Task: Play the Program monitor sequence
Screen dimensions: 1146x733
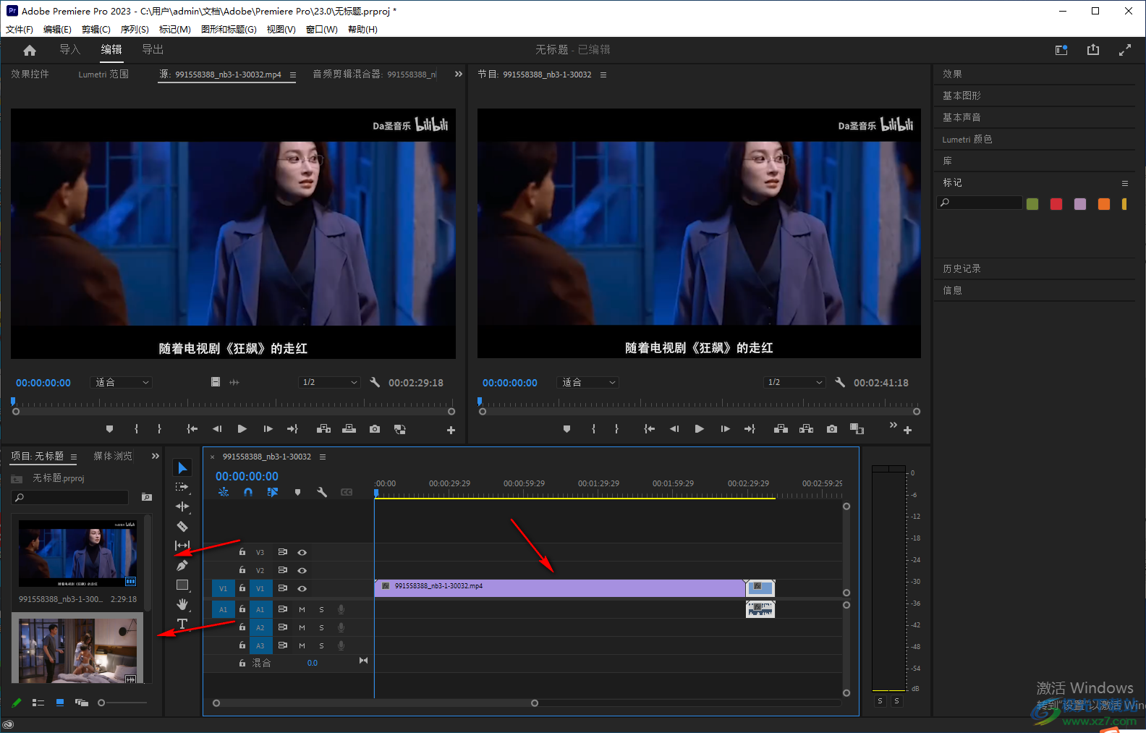Action: tap(700, 429)
